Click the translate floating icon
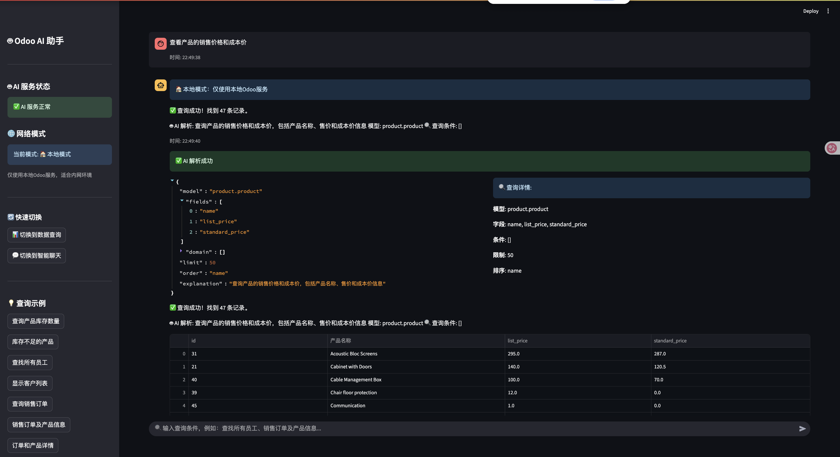This screenshot has height=457, width=840. click(832, 148)
